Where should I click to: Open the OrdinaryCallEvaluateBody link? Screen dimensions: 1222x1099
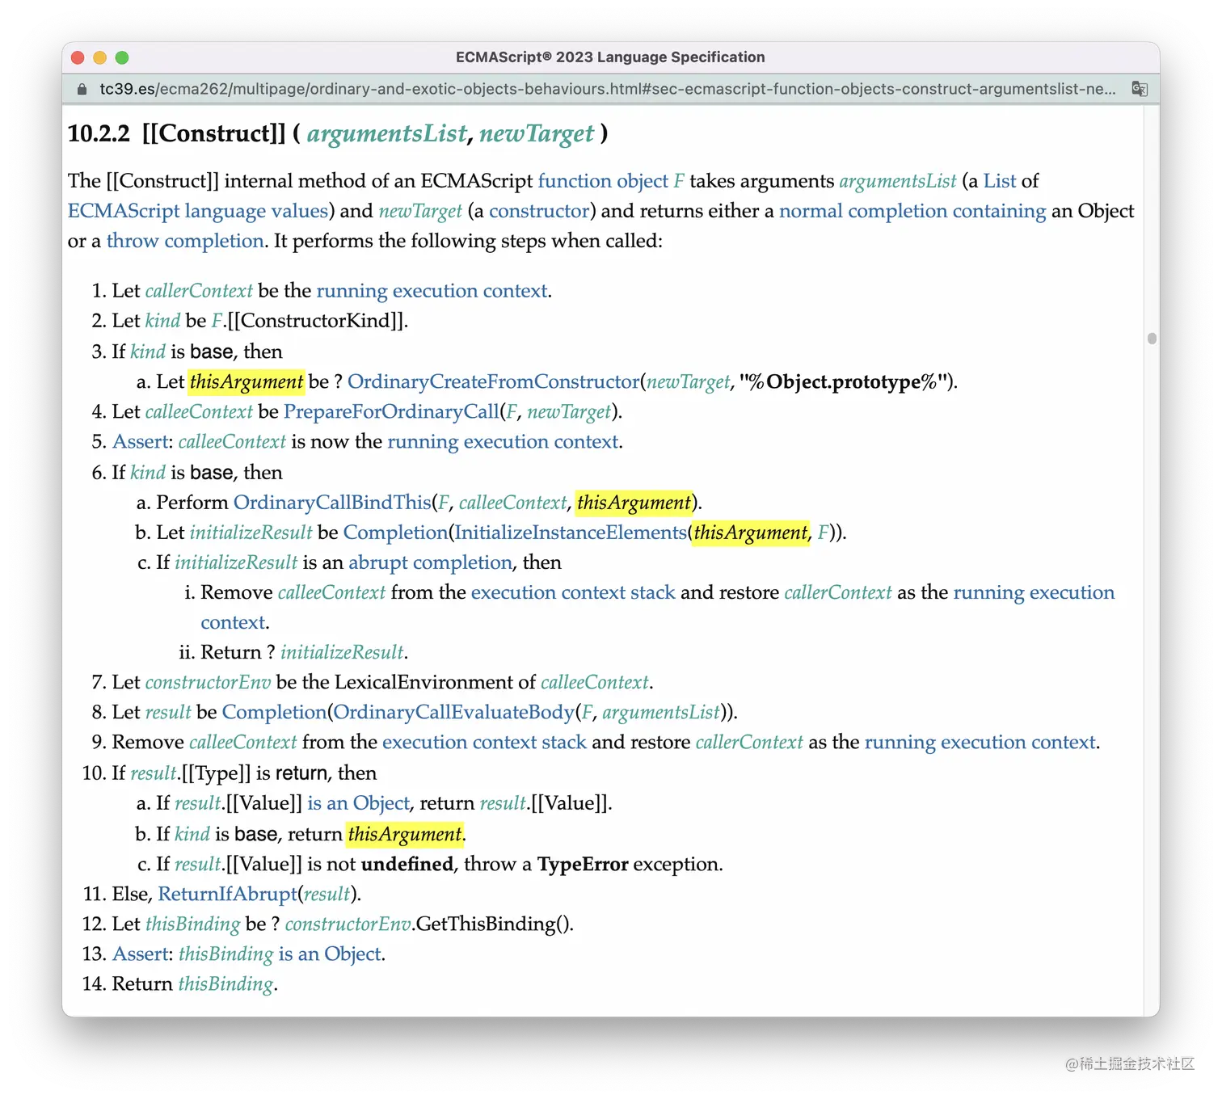[453, 712]
